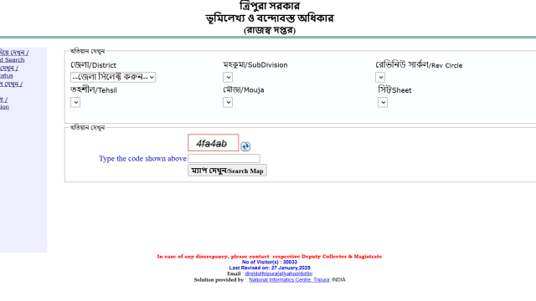The height and width of the screenshot is (301, 536).
Task: Click 'No of Visitor(s) : 30033' text
Action: click(270, 262)
